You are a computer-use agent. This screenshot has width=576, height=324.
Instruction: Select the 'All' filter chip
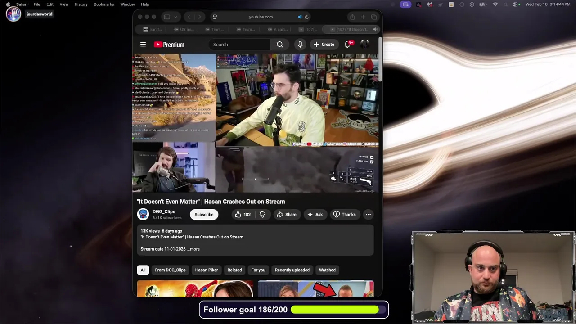pyautogui.click(x=143, y=270)
